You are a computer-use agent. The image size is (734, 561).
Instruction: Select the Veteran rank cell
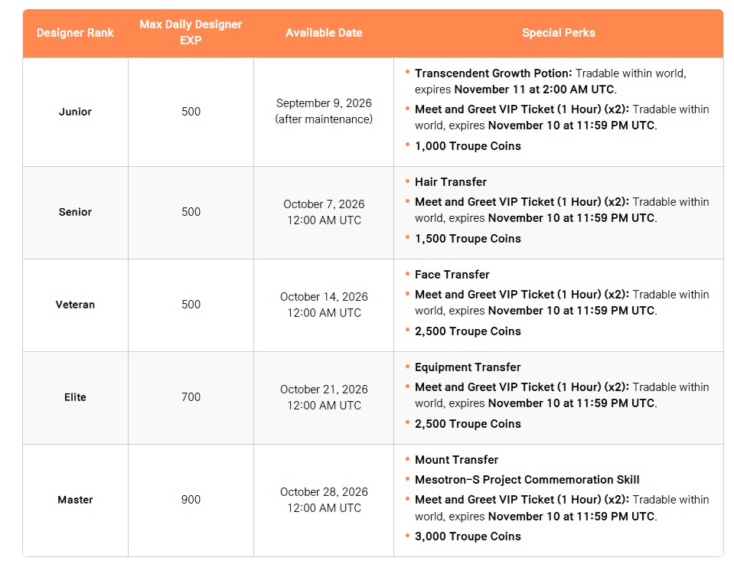coord(75,305)
